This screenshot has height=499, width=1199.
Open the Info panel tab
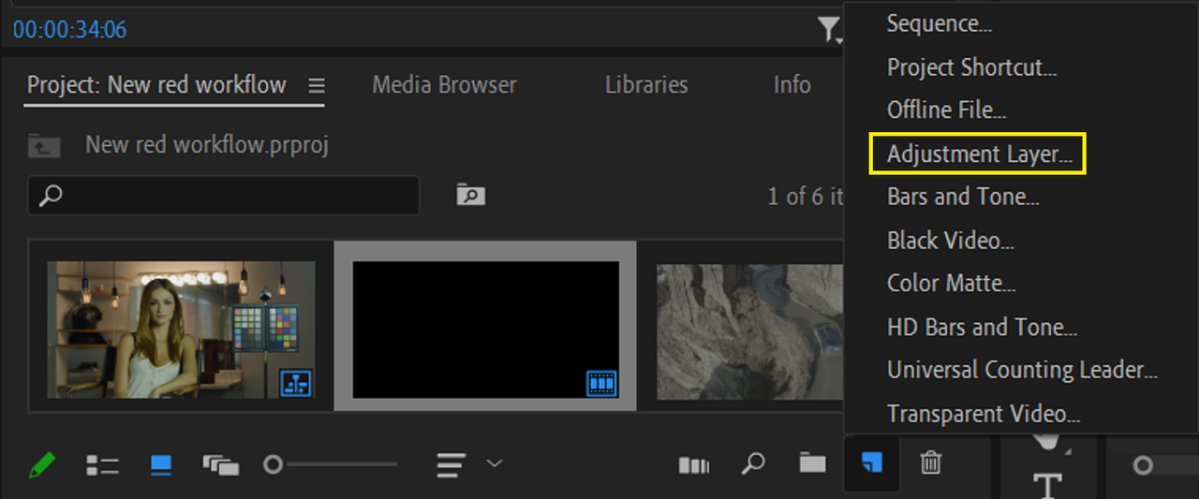[x=792, y=85]
